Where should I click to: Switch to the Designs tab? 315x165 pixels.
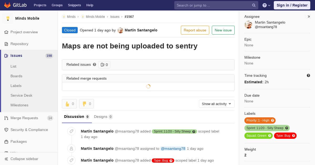103,117
